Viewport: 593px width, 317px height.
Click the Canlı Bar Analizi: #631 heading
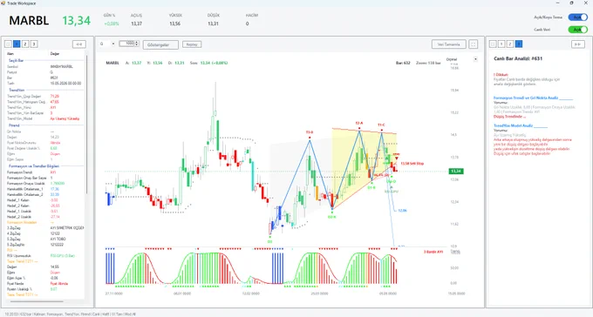pos(518,58)
